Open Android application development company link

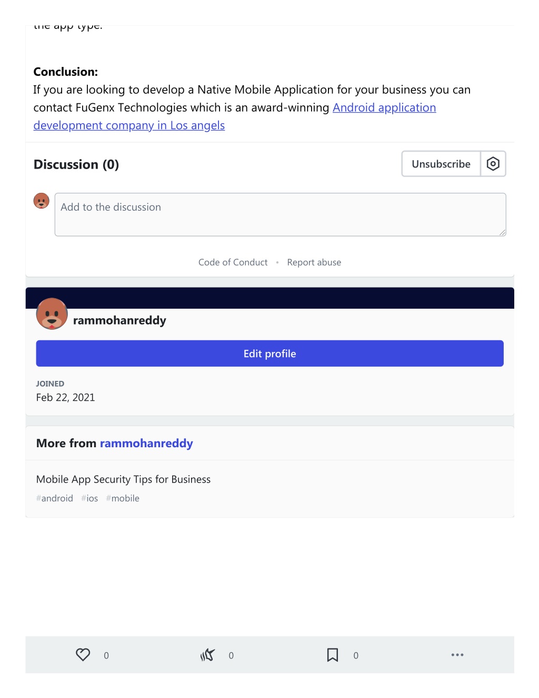point(235,116)
